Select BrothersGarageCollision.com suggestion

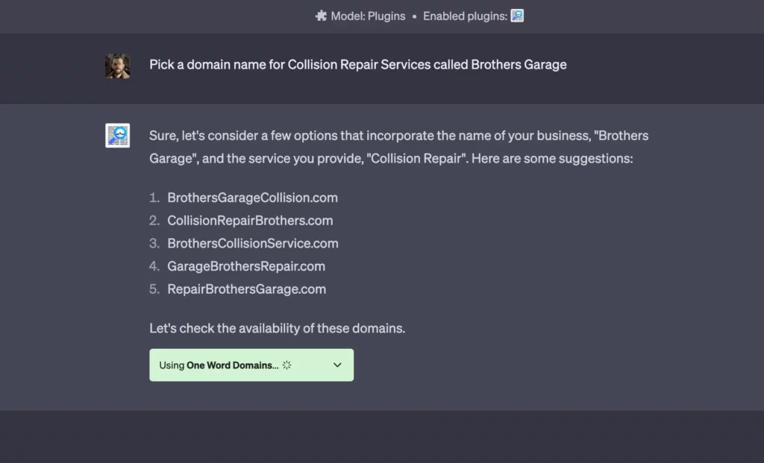point(252,198)
